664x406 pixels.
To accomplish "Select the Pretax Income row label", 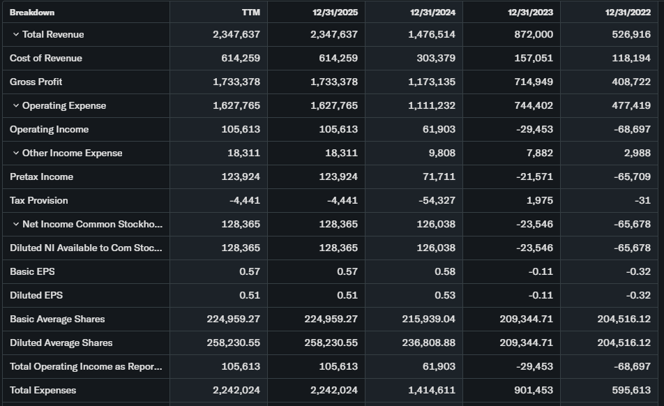I will pyautogui.click(x=42, y=177).
